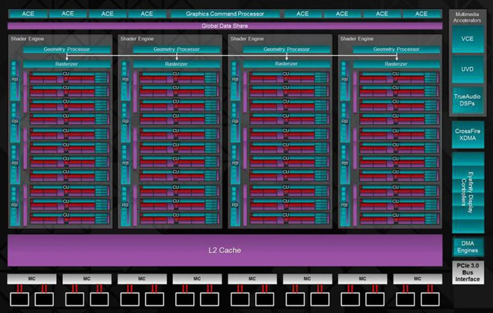Click the PCIe 3.0 Bus Interface block

[468, 272]
